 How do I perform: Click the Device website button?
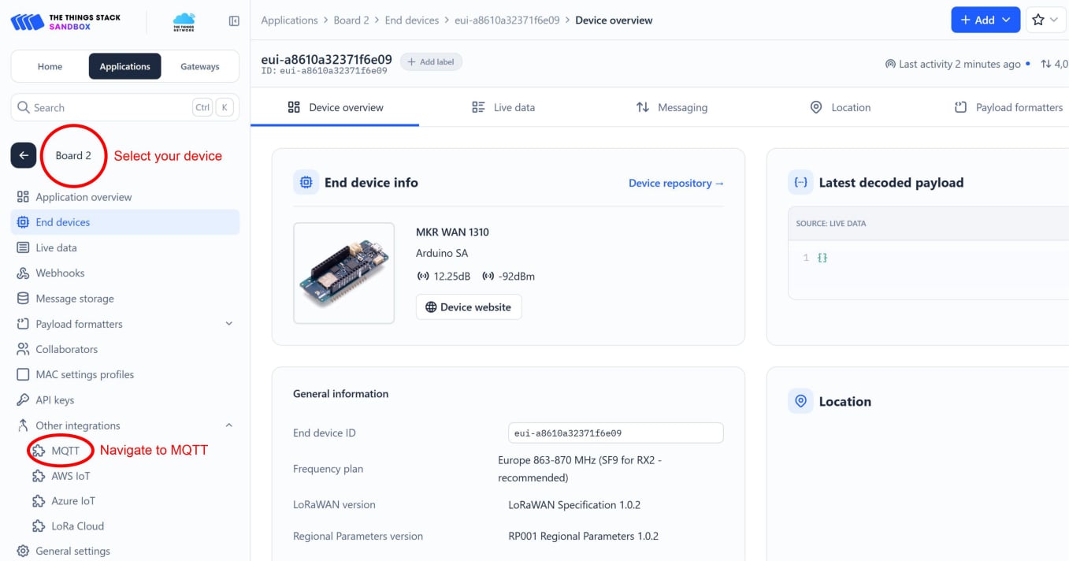coord(469,307)
